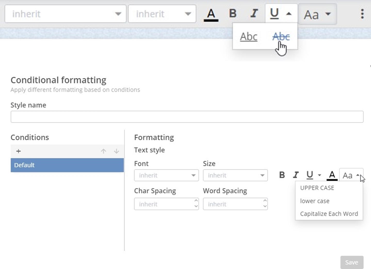The image size is (371, 269).
Task: Toggle Bold in the Formatting panel
Action: (282, 175)
